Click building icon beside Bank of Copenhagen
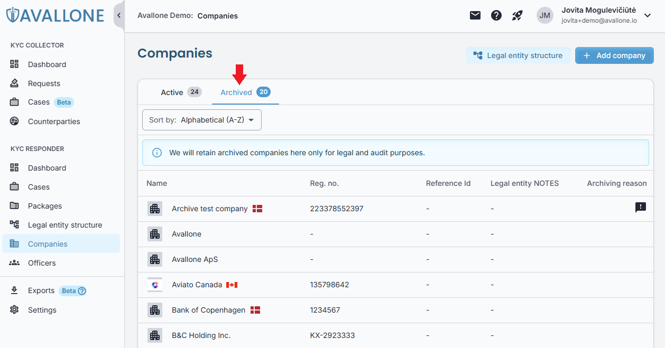Viewport: 665px width, 348px height. pos(155,310)
